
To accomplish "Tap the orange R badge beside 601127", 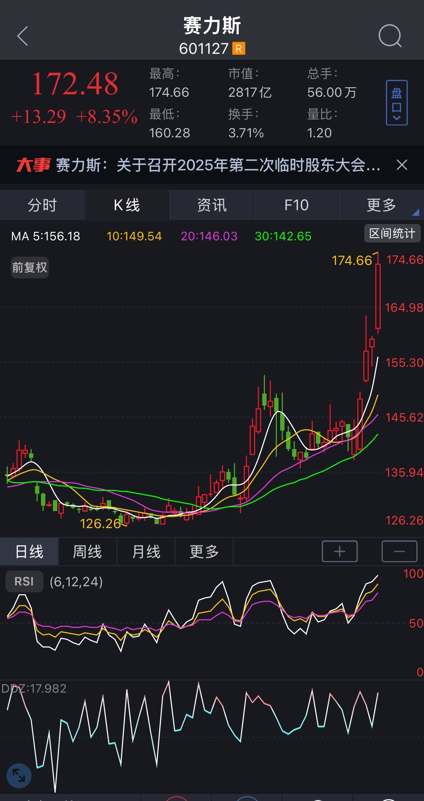I will 238,49.
